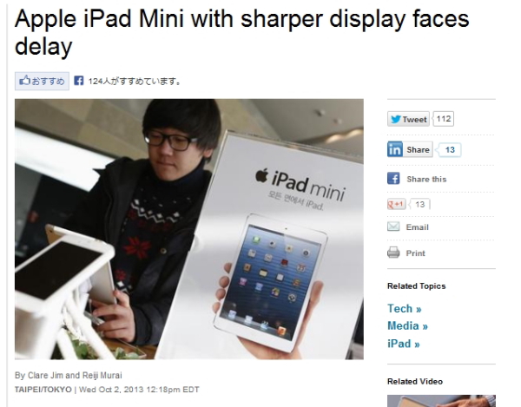This screenshot has height=407, width=521.
Task: Click the LinkedIn Share button label
Action: pos(418,150)
